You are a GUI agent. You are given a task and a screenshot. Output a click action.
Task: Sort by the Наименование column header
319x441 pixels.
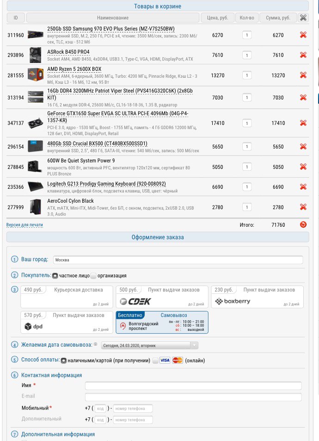point(113,18)
